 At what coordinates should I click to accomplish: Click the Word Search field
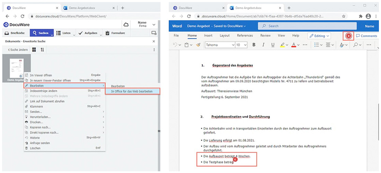pos(307,26)
